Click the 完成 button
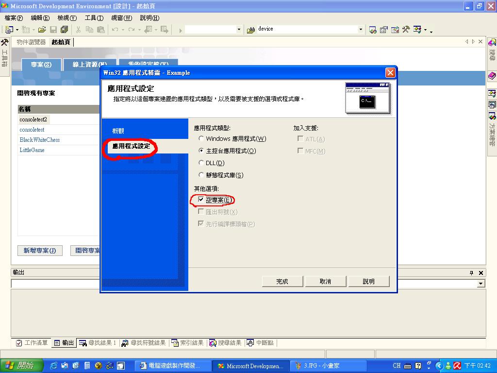 click(x=282, y=281)
